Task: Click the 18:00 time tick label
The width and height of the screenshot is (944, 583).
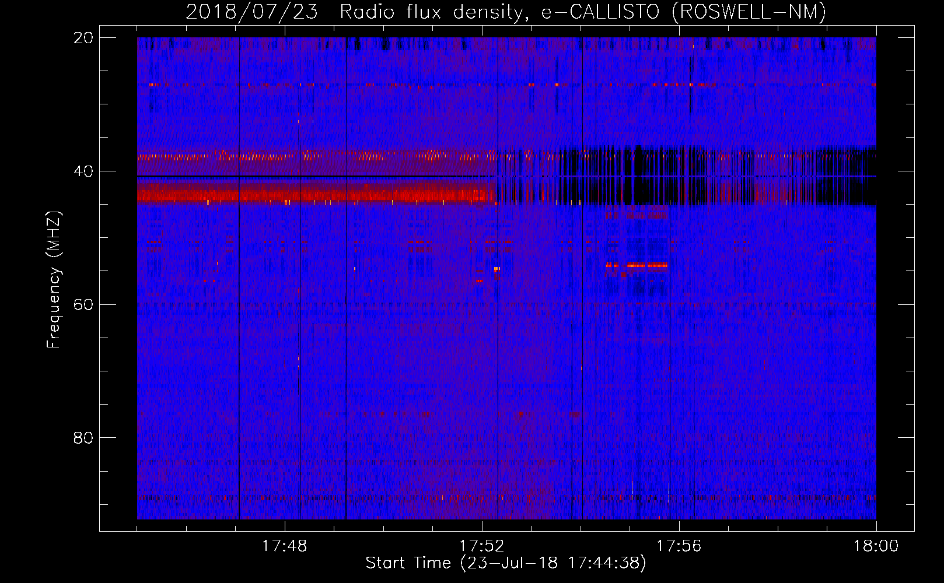Action: 876,546
